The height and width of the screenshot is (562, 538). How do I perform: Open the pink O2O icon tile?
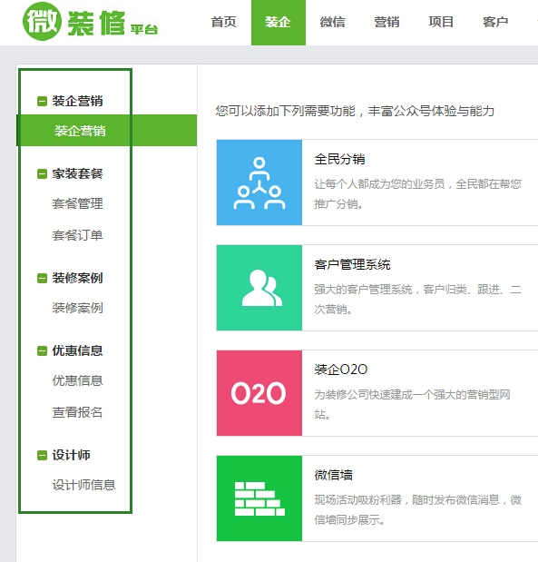point(259,393)
